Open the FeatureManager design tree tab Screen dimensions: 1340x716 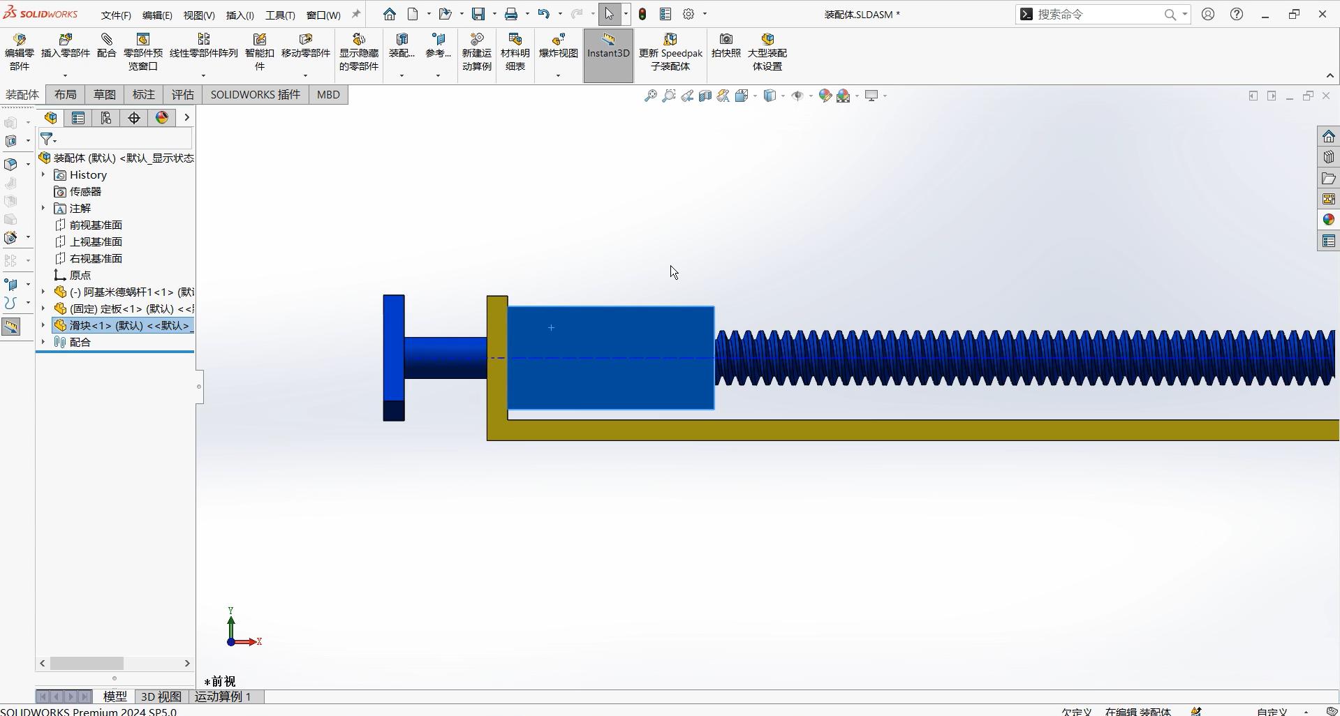pyautogui.click(x=51, y=118)
